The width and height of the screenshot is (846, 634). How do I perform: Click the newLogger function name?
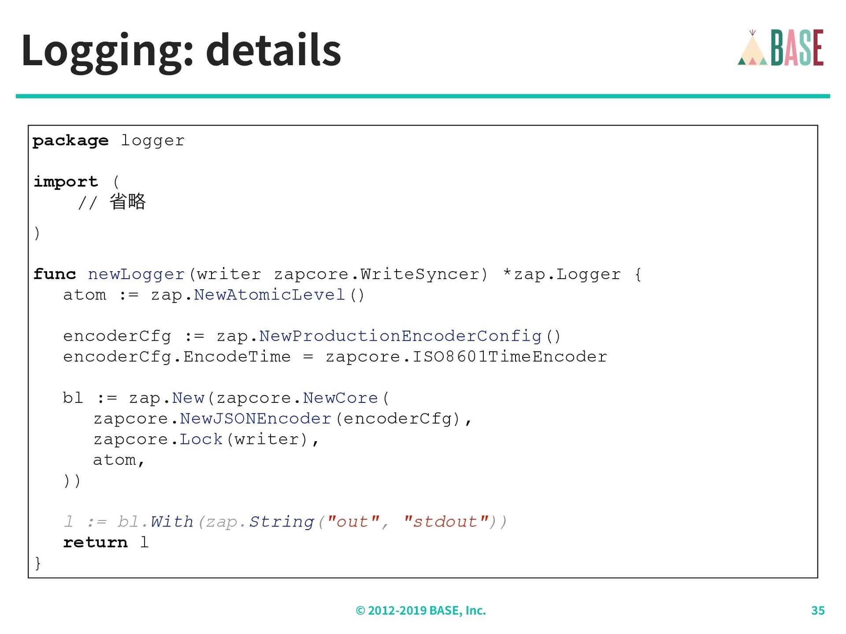136,274
